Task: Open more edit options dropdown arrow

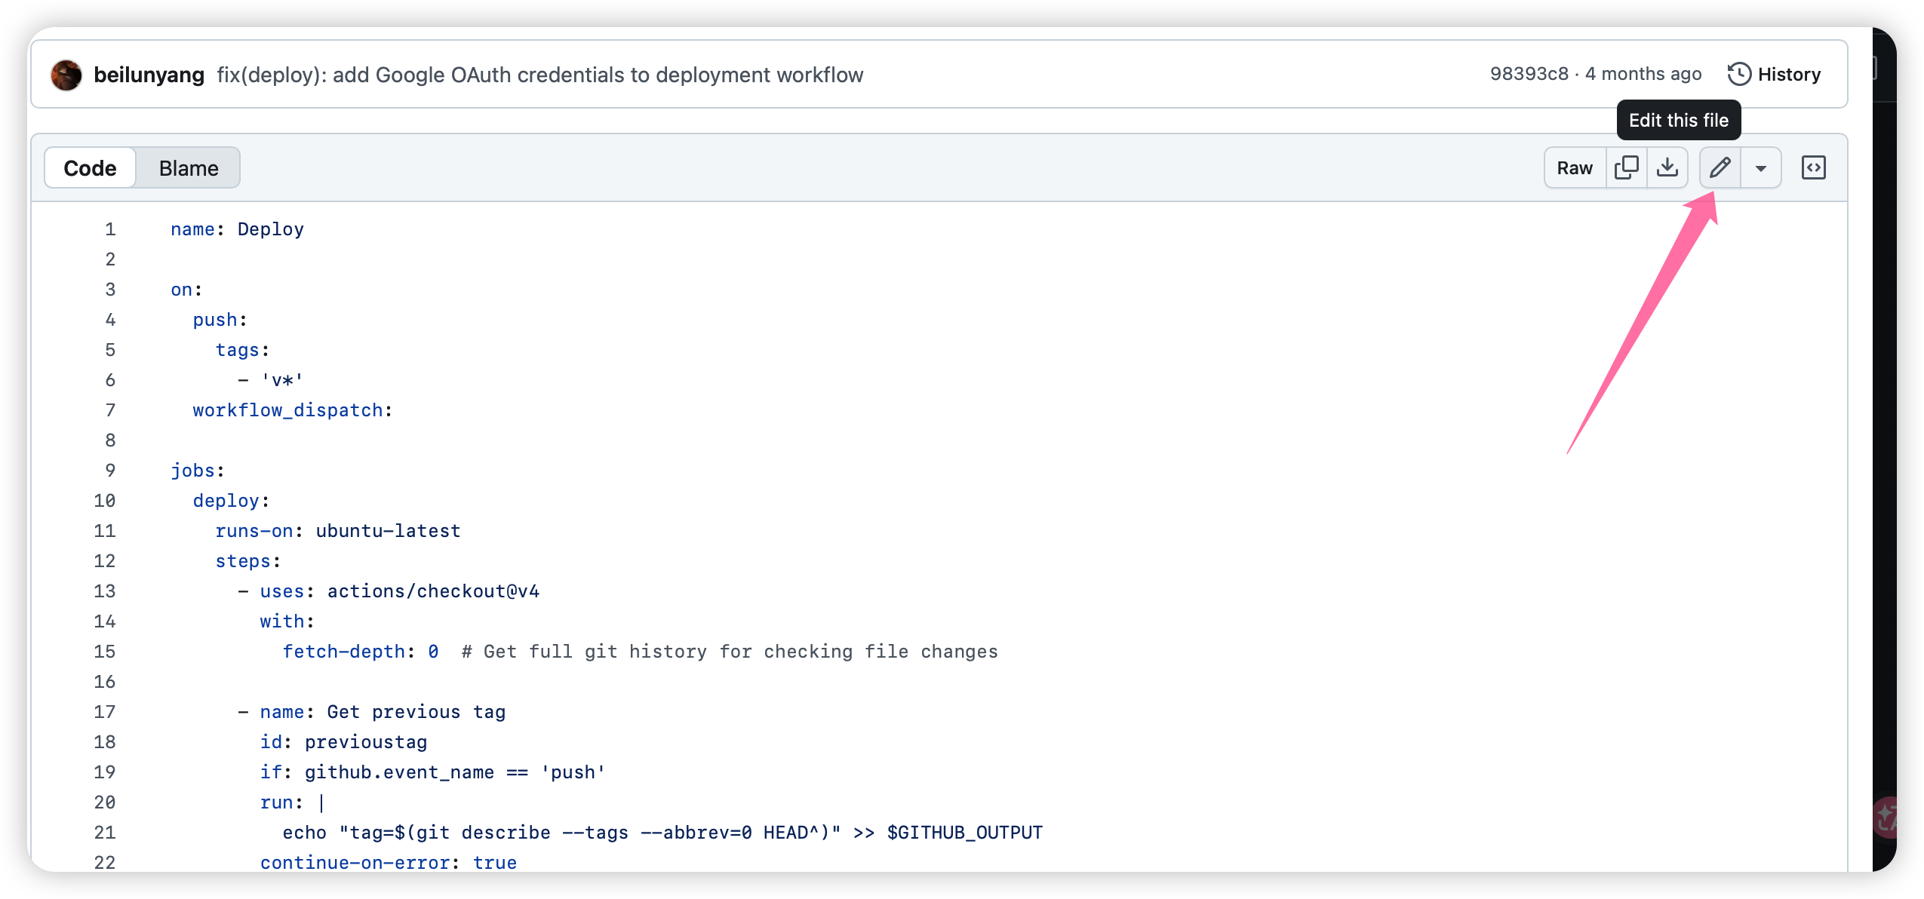Action: tap(1760, 168)
